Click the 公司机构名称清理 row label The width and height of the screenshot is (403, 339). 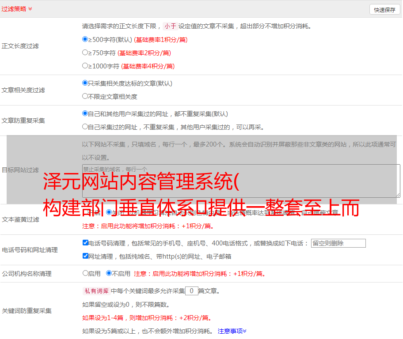click(x=27, y=274)
